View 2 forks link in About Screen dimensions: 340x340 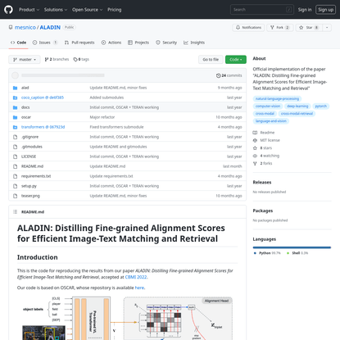(x=263, y=163)
